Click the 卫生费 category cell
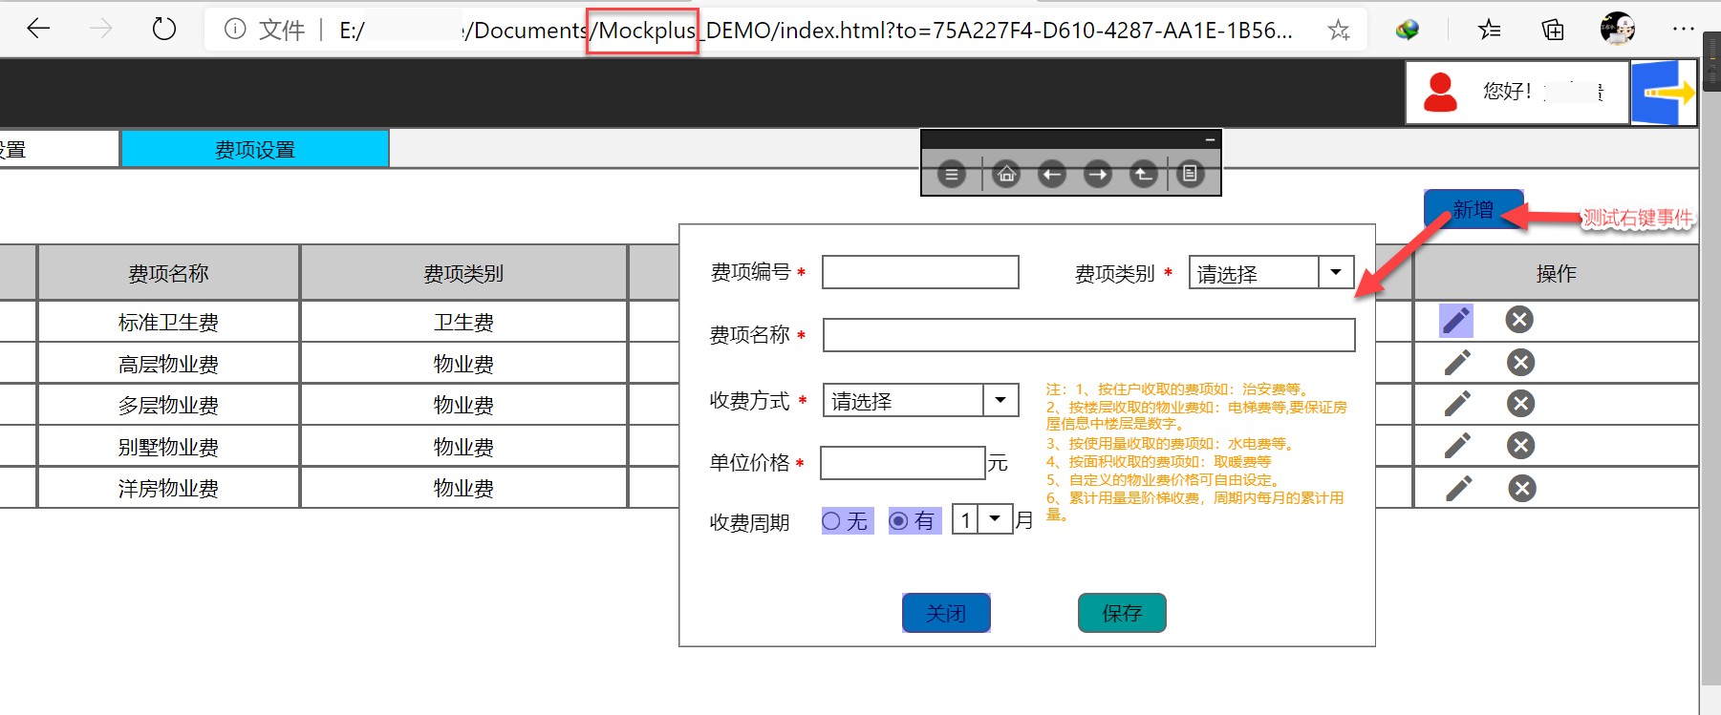The width and height of the screenshot is (1721, 715). pos(463,322)
